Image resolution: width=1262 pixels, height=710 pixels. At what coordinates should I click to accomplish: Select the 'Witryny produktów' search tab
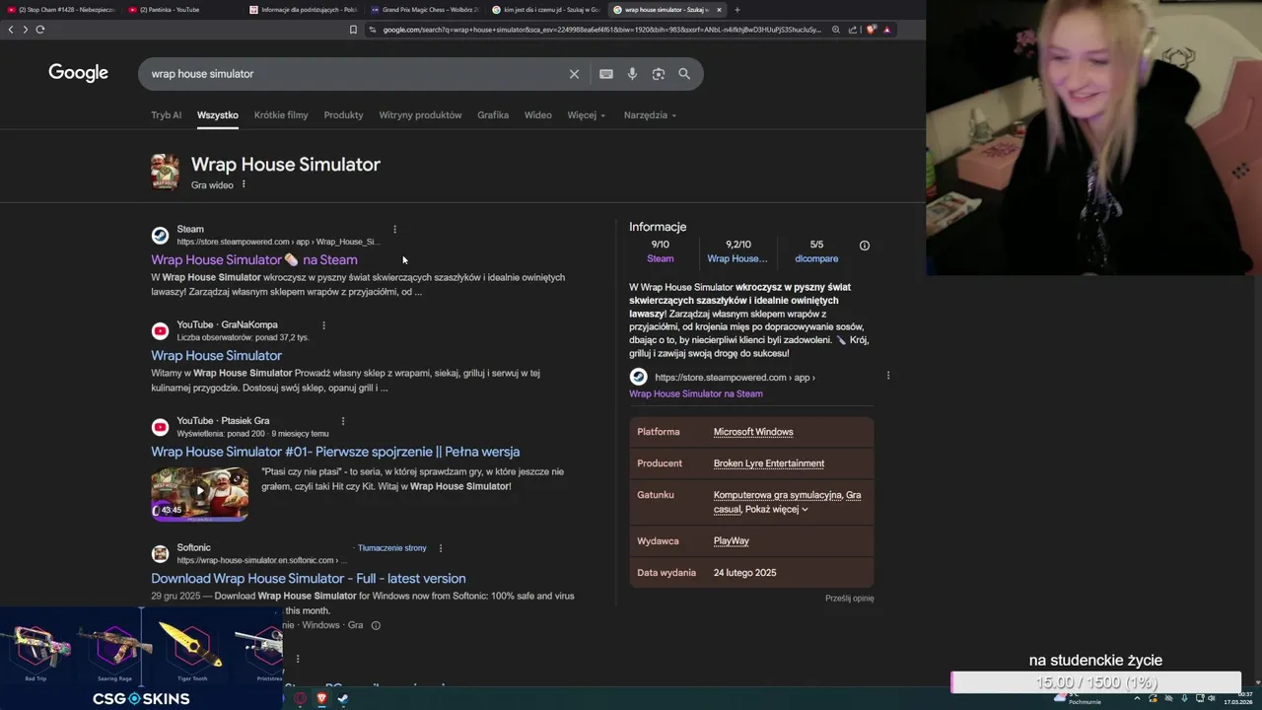420,115
